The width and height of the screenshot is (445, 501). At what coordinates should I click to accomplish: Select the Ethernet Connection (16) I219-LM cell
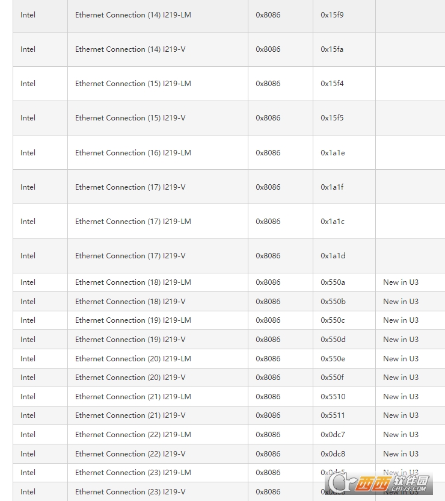point(133,153)
